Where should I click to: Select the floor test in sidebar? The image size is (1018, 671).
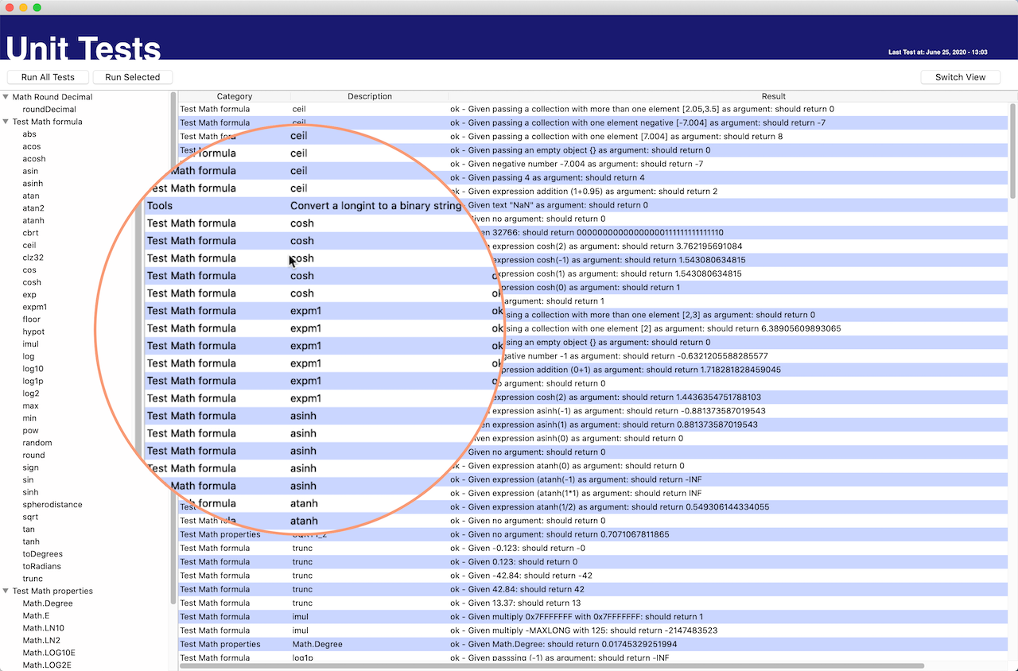[x=32, y=320]
